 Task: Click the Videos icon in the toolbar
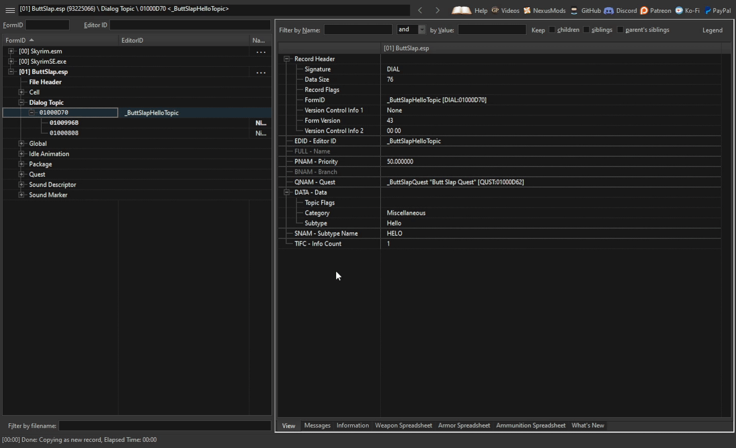[x=494, y=10]
